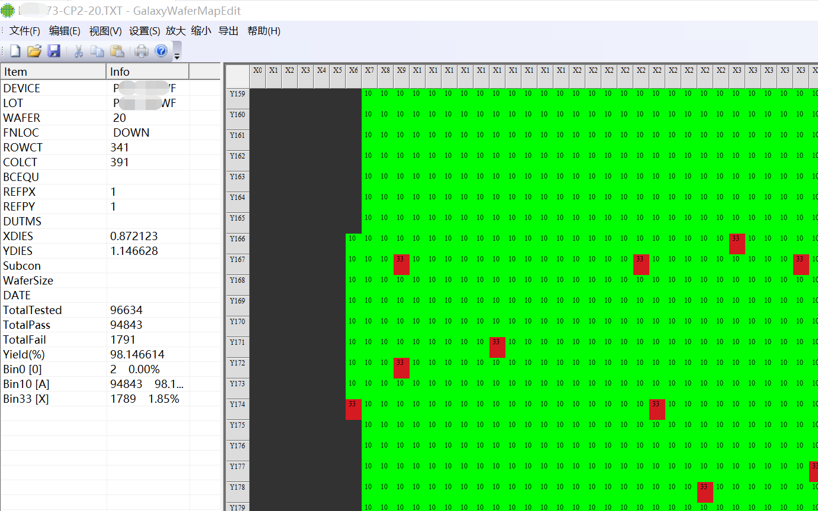This screenshot has height=511, width=818.
Task: Click row header Y159
Action: point(237,93)
